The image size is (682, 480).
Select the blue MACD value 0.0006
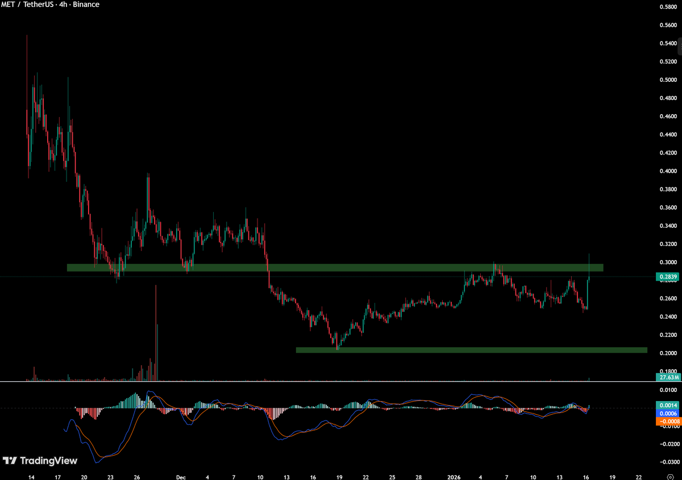pos(668,414)
